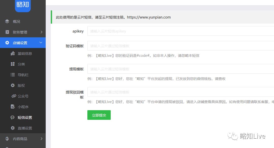Click the 店铺设置 gear icon
274x148 pixels.
coord(7,43)
